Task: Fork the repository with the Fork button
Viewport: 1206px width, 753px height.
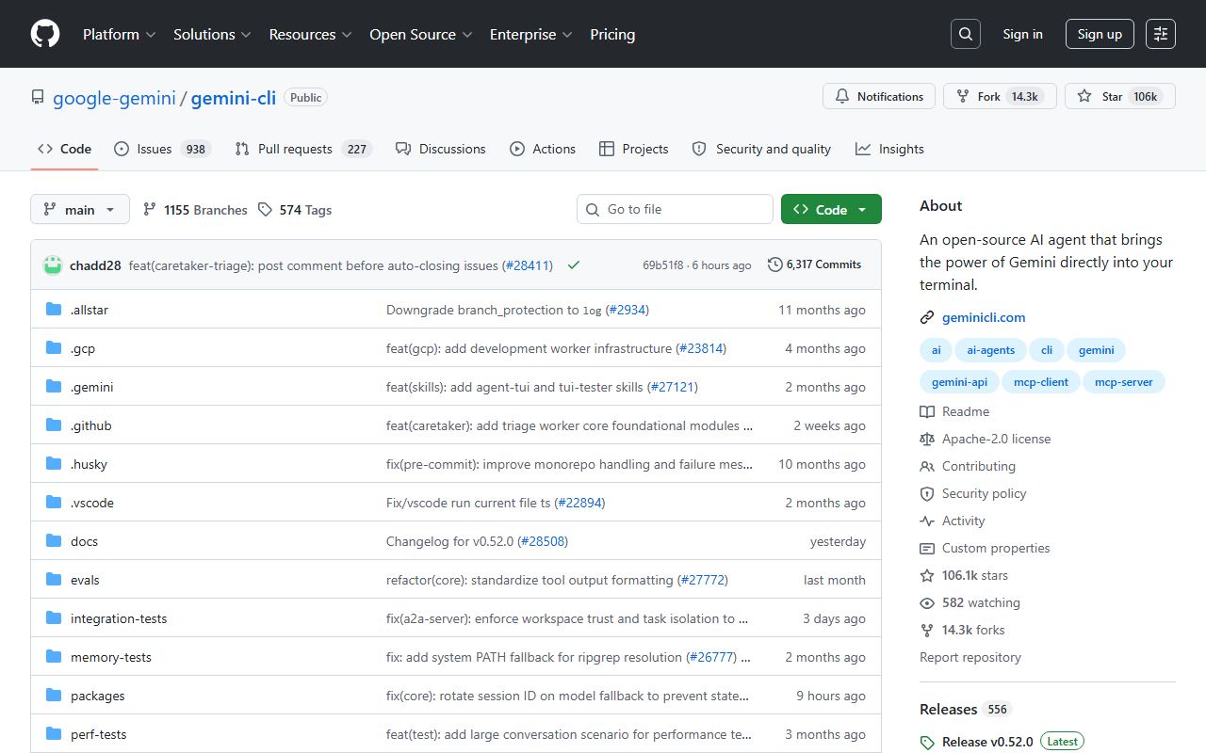Action: click(x=1000, y=96)
